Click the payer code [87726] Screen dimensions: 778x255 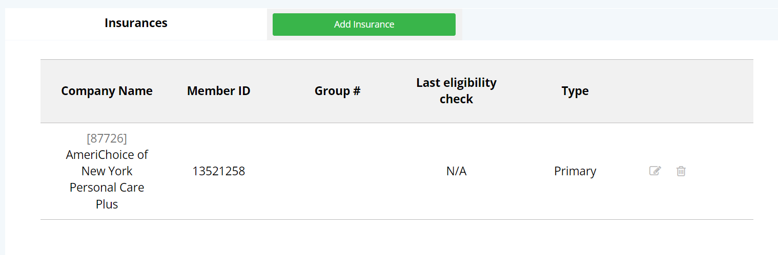[x=107, y=138]
